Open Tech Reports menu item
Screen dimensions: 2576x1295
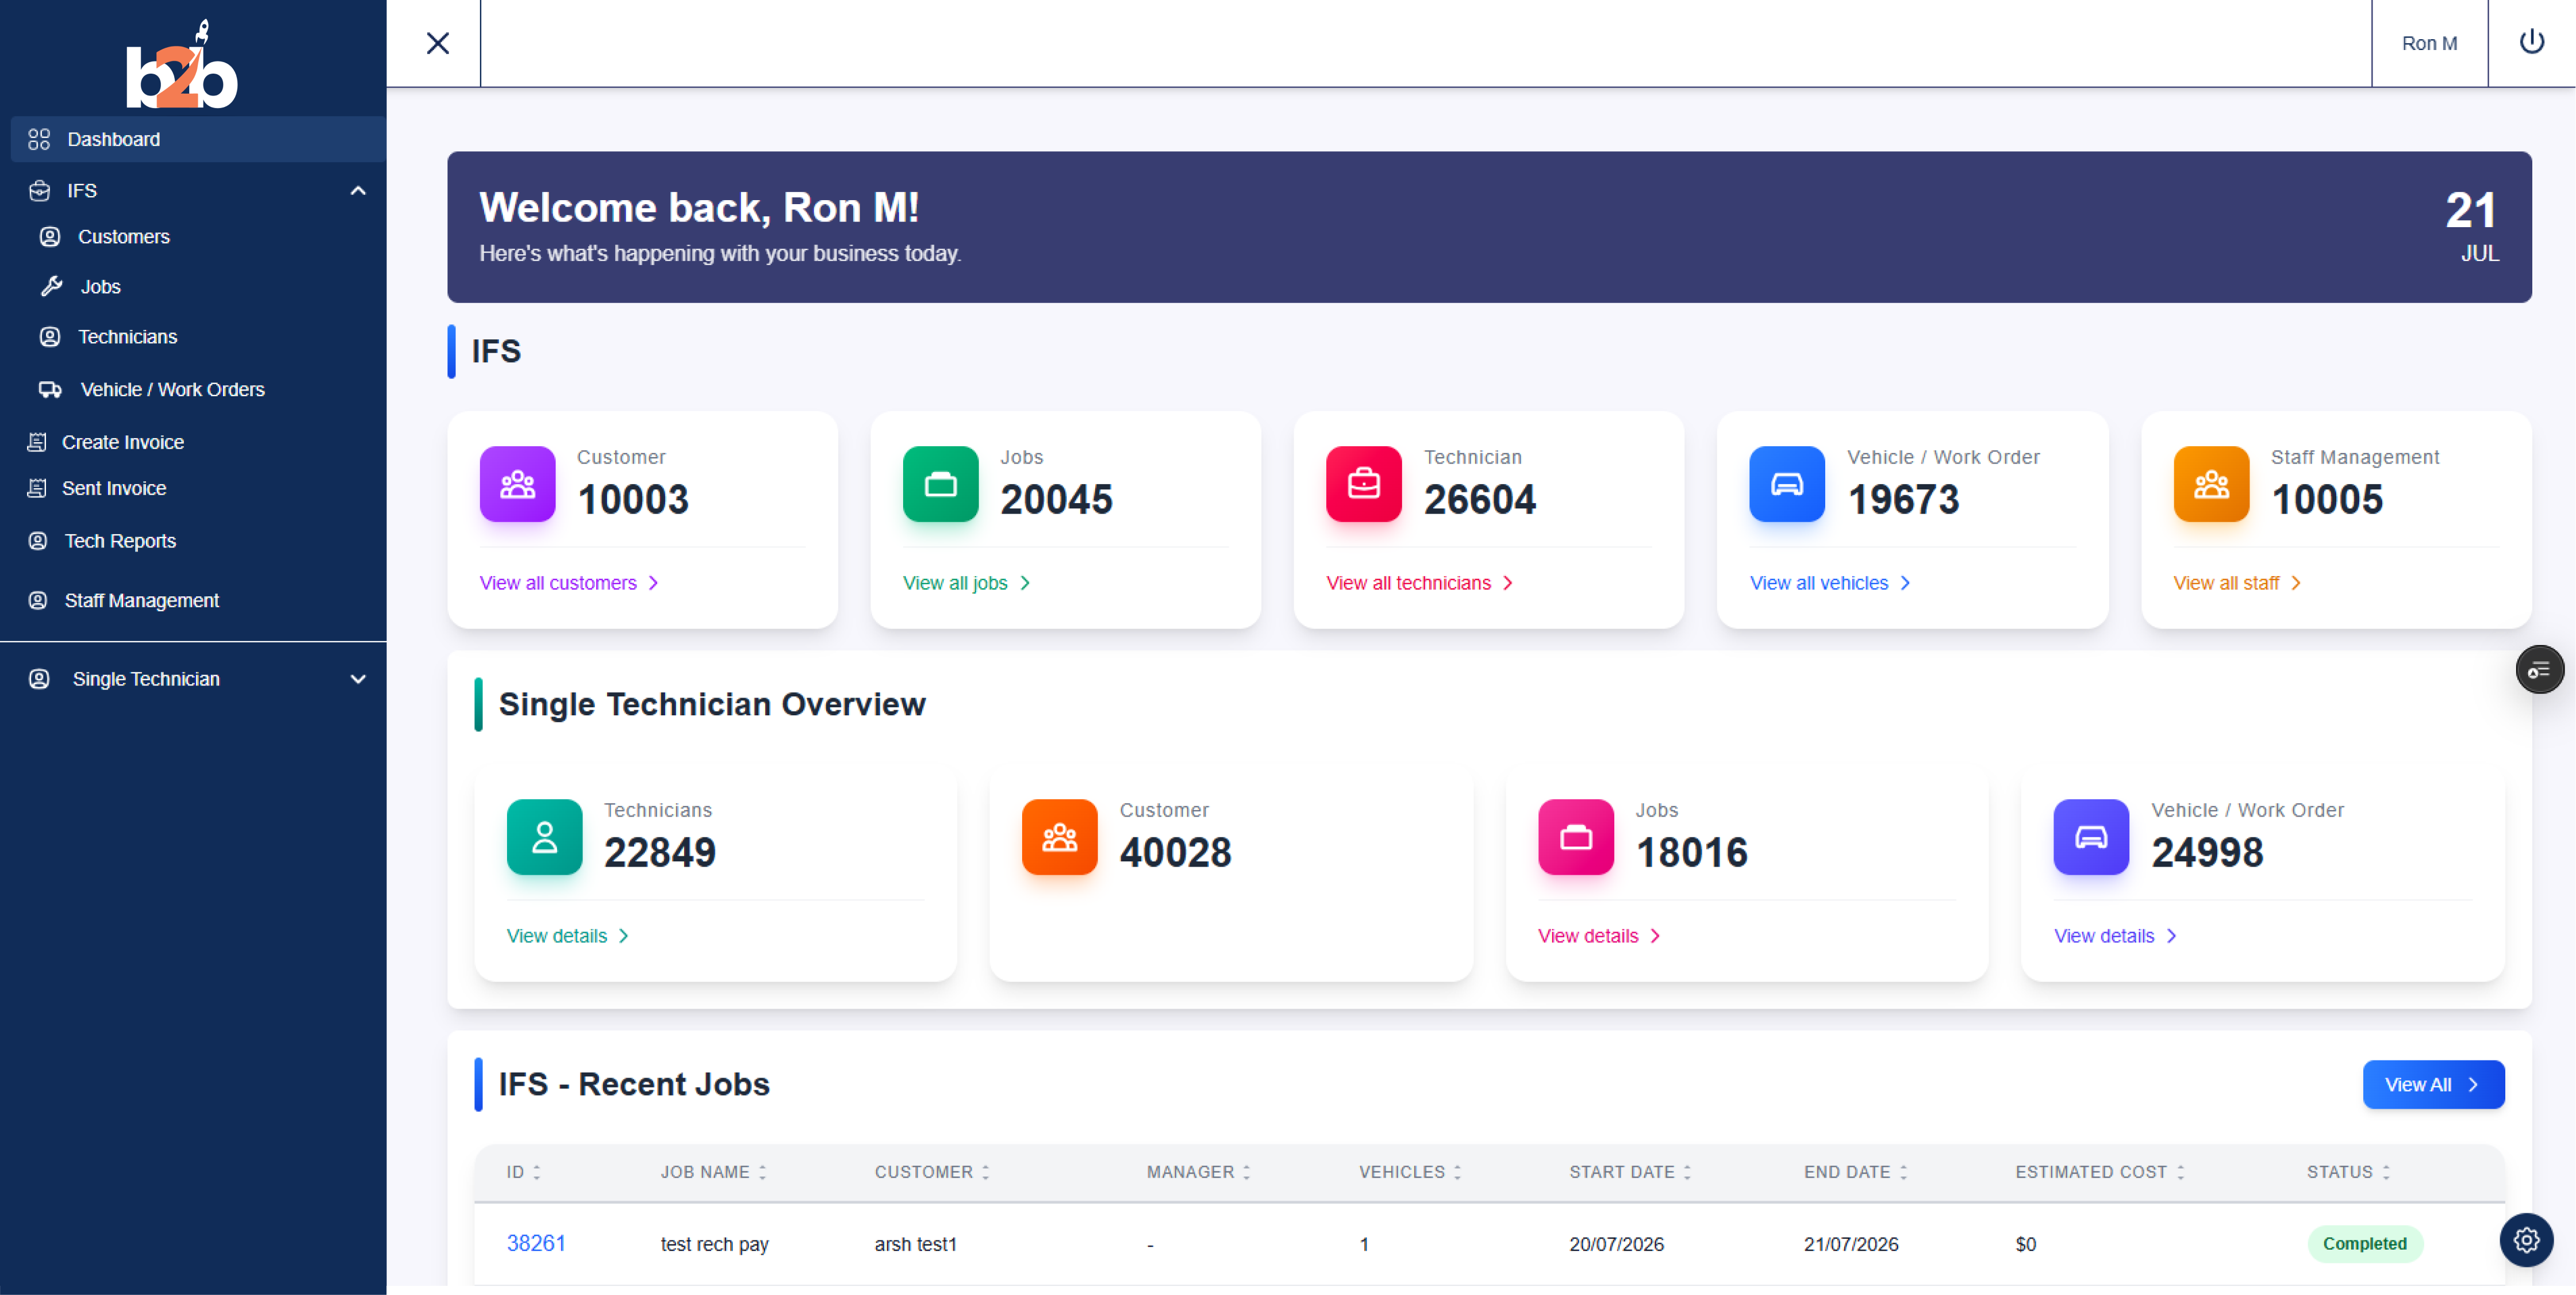[x=120, y=540]
